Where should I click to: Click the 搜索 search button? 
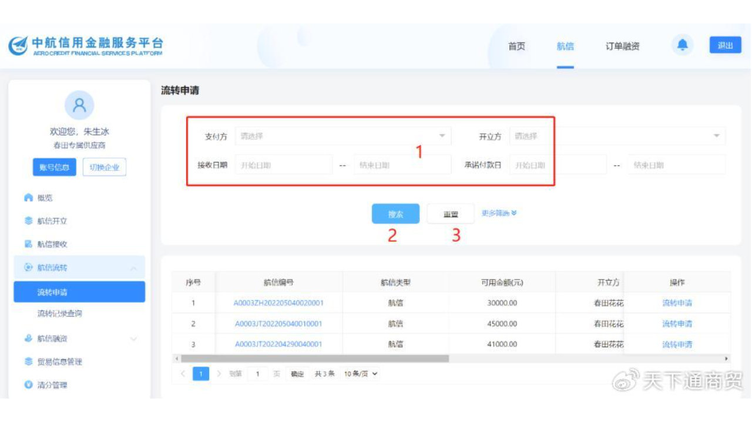tap(395, 214)
